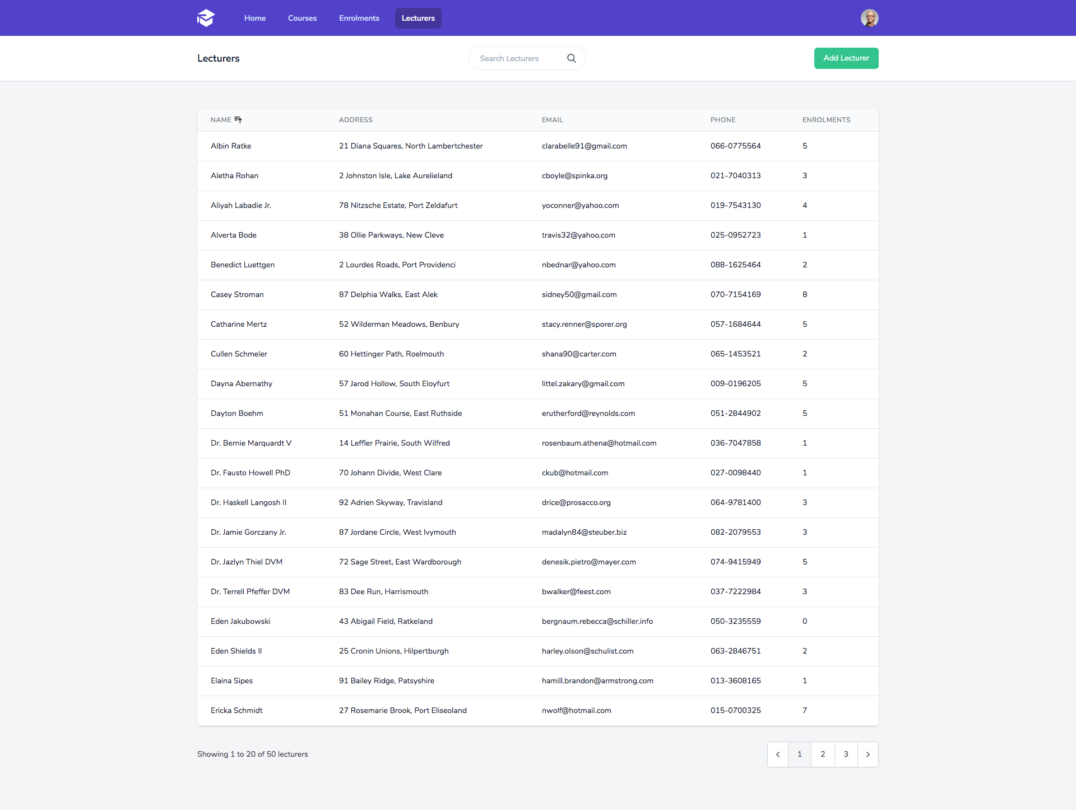Screen dimensions: 1076x810
Task: Click email bergnaum.rebecca@schiller.info
Action: [597, 622]
